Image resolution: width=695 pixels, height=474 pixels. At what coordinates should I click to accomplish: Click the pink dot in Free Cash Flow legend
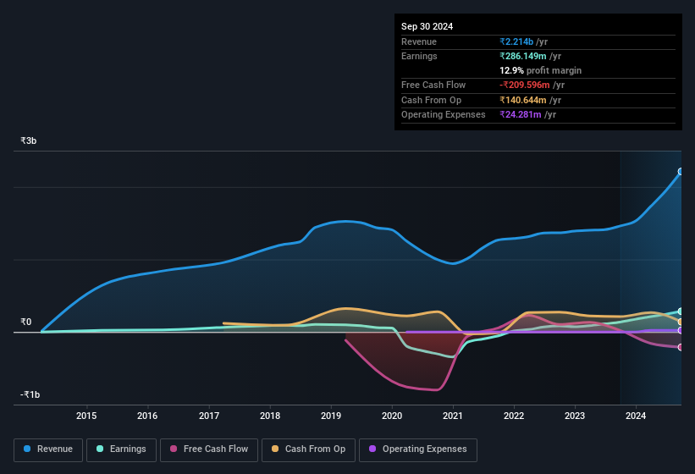coord(174,449)
